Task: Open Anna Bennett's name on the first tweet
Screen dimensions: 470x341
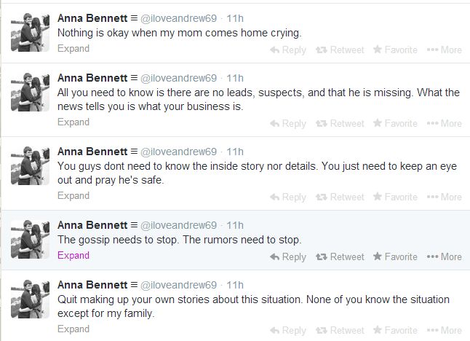Action: (91, 17)
